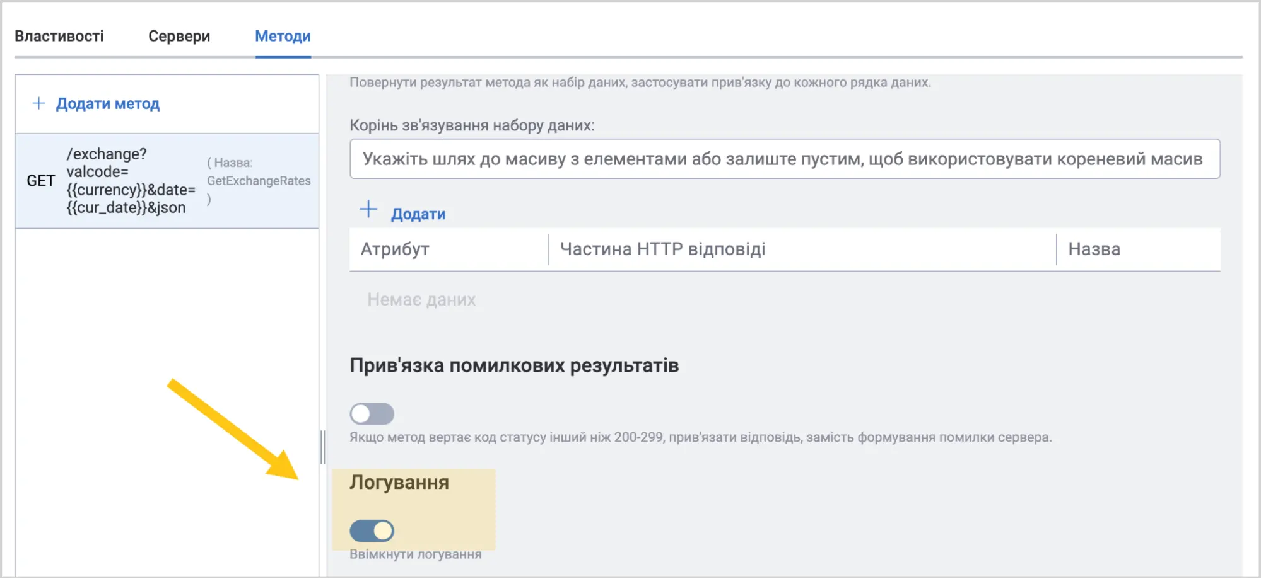This screenshot has height=579, width=1261.
Task: Open the Сервери tab
Action: pos(179,36)
